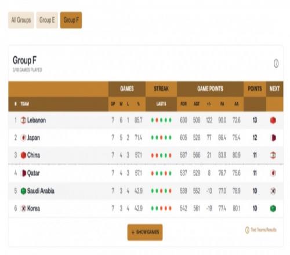Screen dimensions: 290x255
Task: Click Saudi Arabia's flag icon beside its name
Action: [x=23, y=191]
